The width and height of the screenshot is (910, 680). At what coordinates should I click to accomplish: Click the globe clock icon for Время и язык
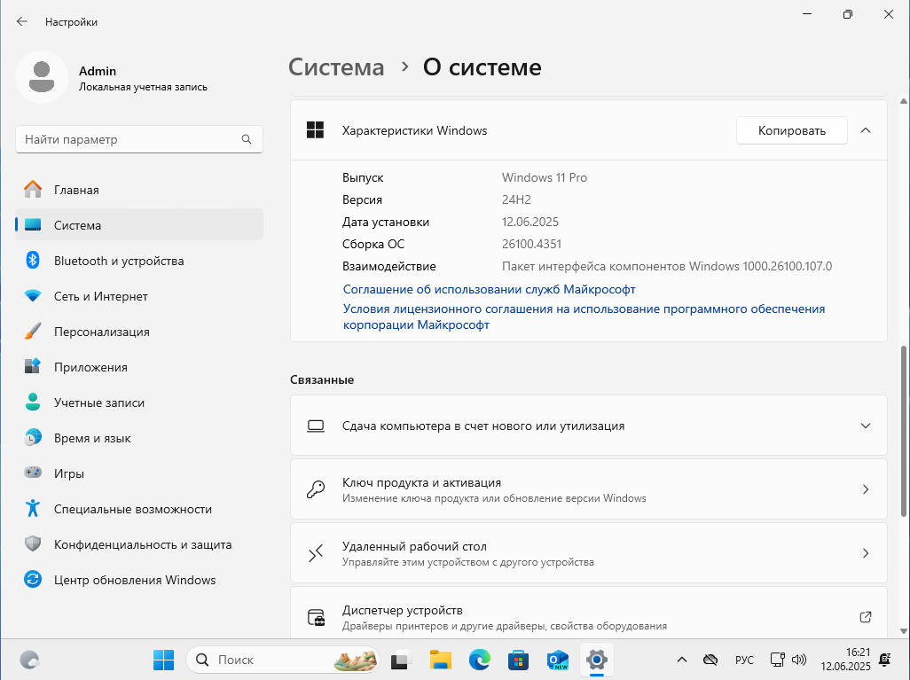click(33, 437)
